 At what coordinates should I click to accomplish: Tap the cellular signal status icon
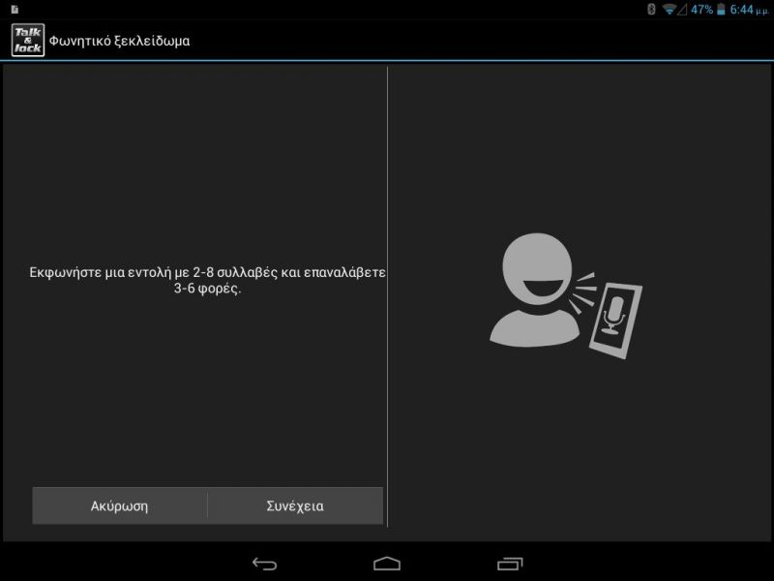(x=682, y=10)
